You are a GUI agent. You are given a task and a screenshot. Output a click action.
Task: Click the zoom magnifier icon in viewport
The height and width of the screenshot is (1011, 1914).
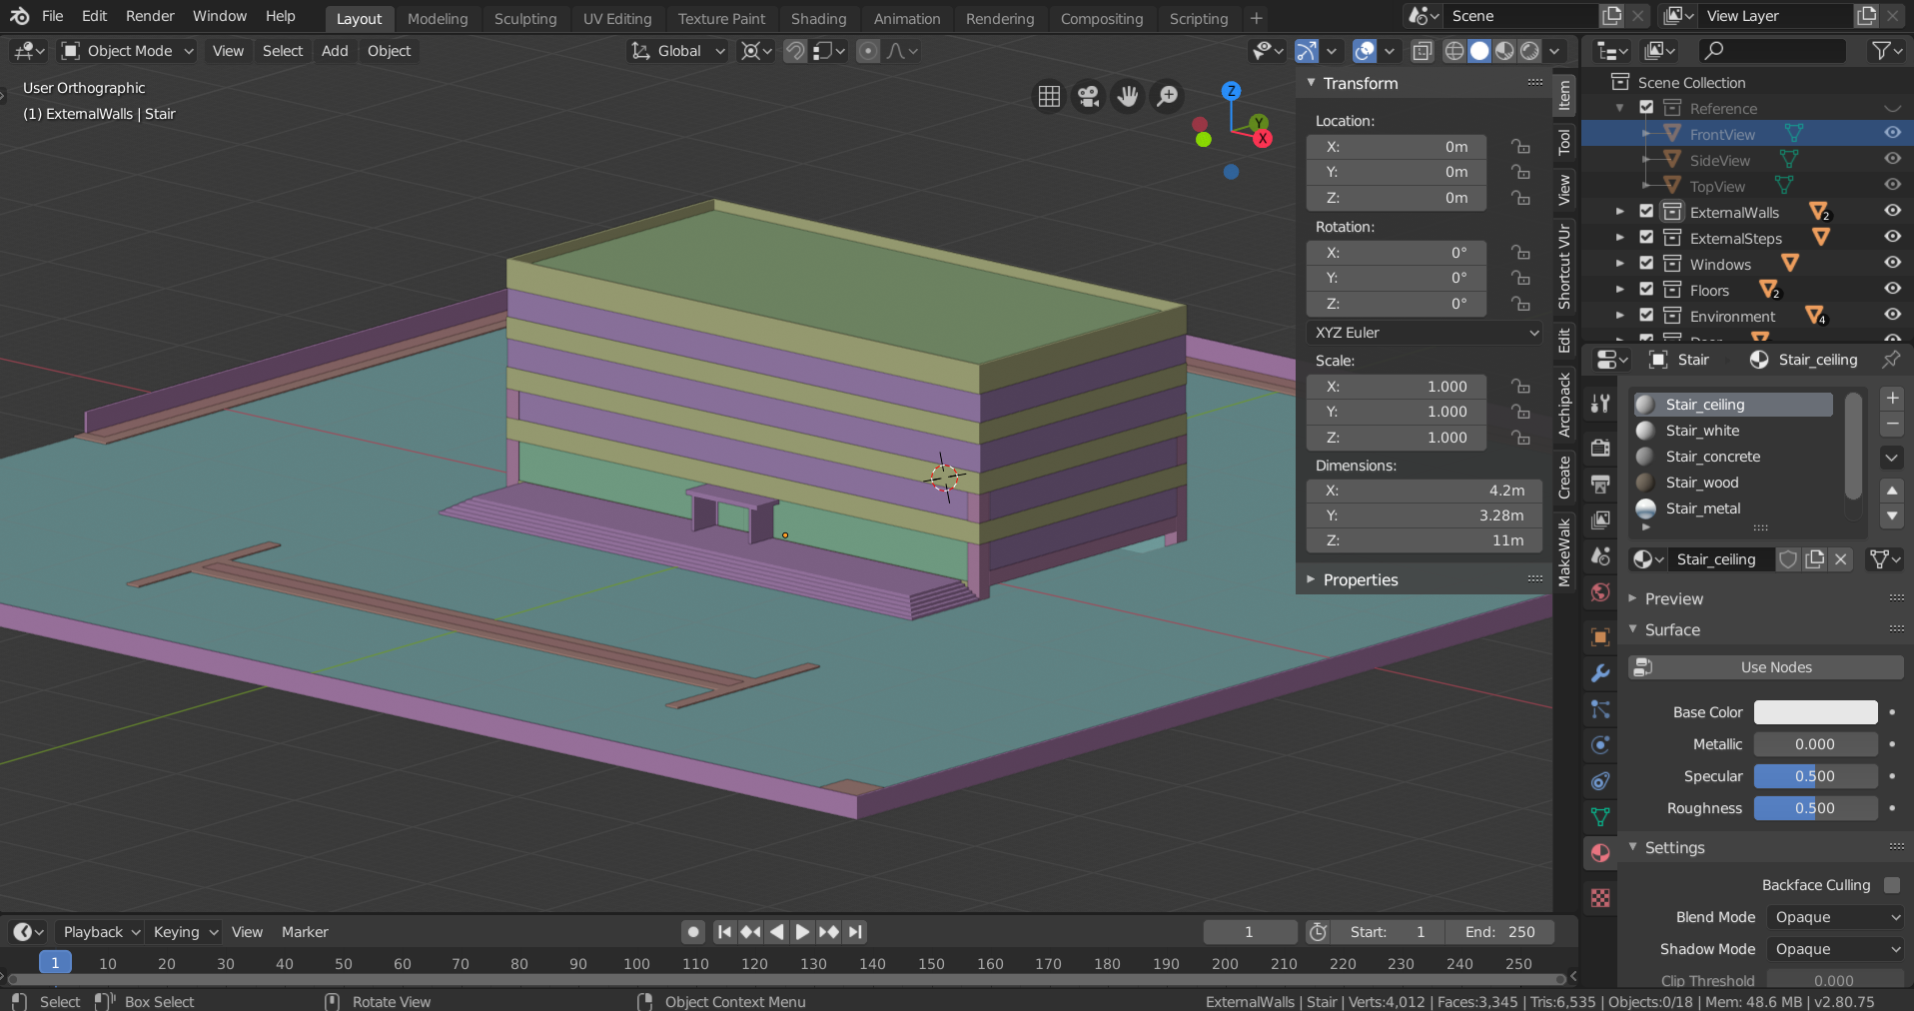pos(1167,96)
